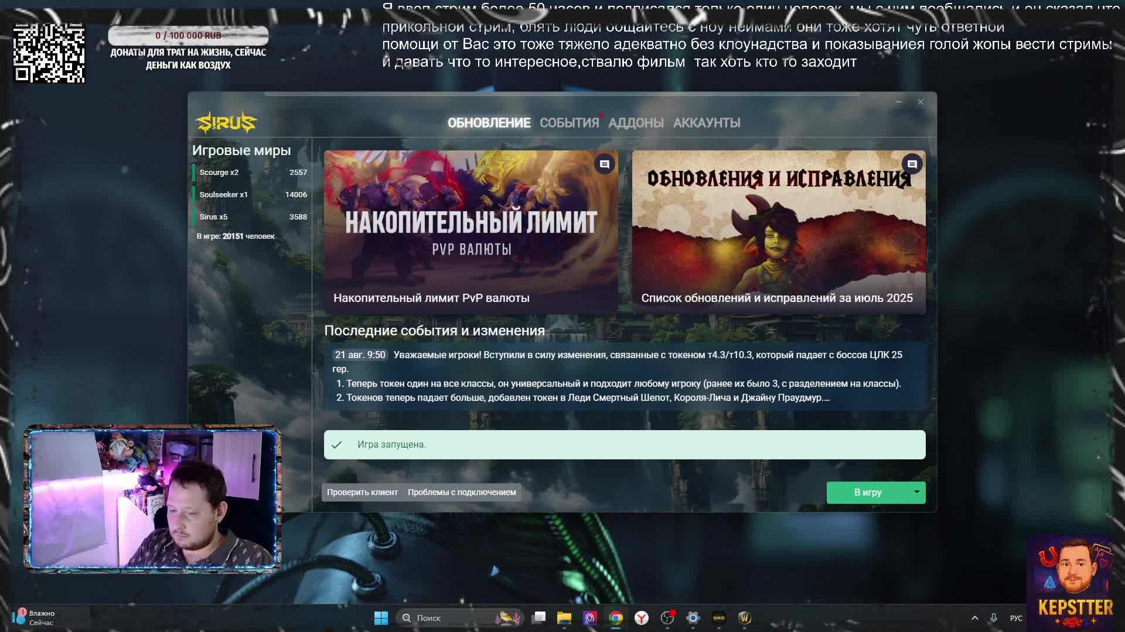Open File Explorer from the taskbar
The width and height of the screenshot is (1125, 632).
click(564, 618)
